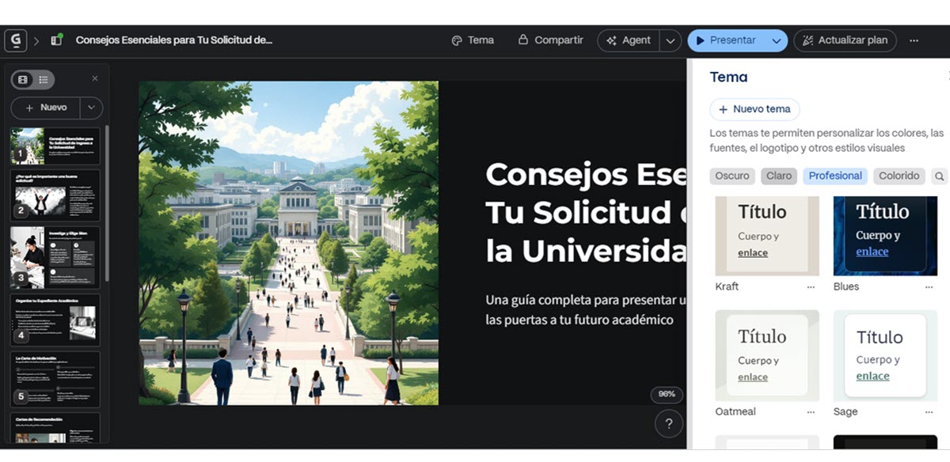Select slide thumbnail 3 Investiga y Elige Bien
The width and height of the screenshot is (950, 462).
point(55,257)
